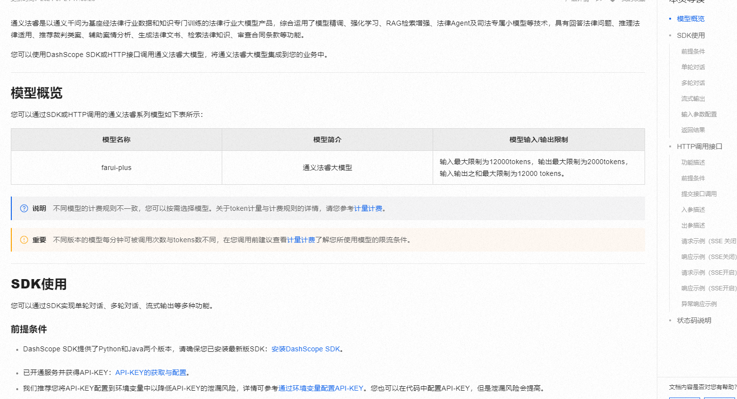Open the 通过环境变量配置API-KEY link
This screenshot has height=399, width=737.
(321, 388)
